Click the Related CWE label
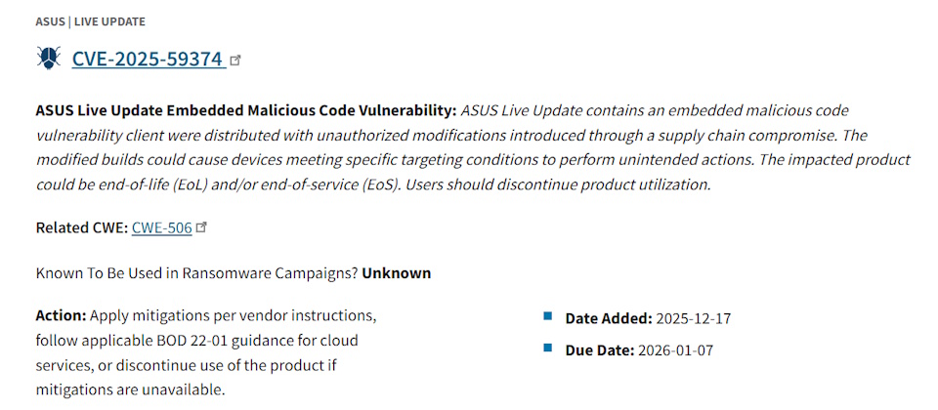The height and width of the screenshot is (410, 938). coord(81,227)
